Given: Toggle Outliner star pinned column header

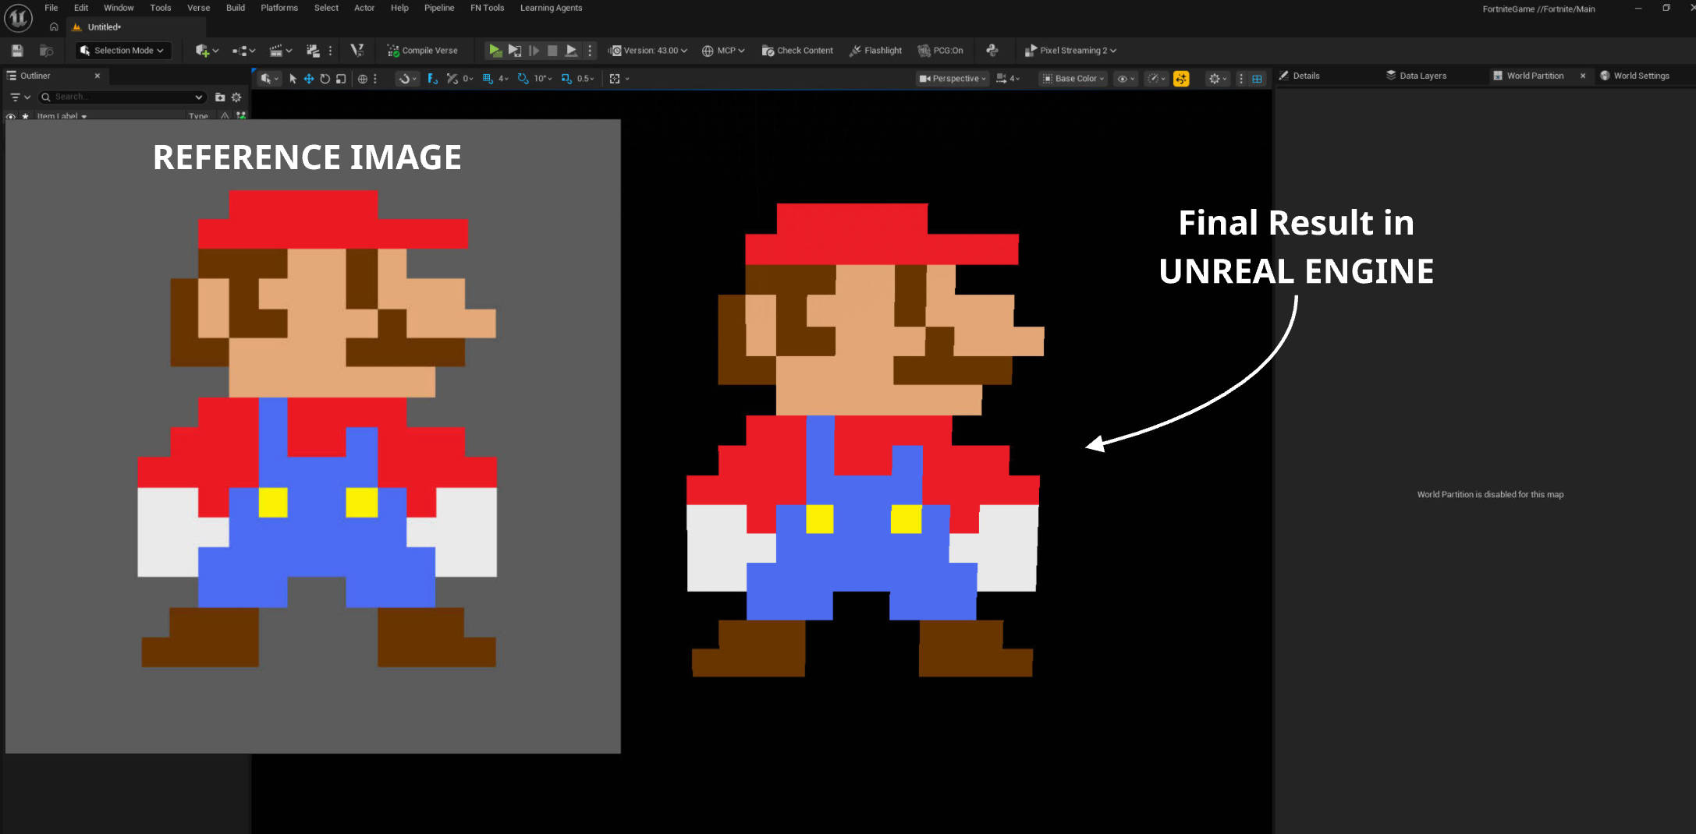Looking at the screenshot, I should (x=26, y=116).
